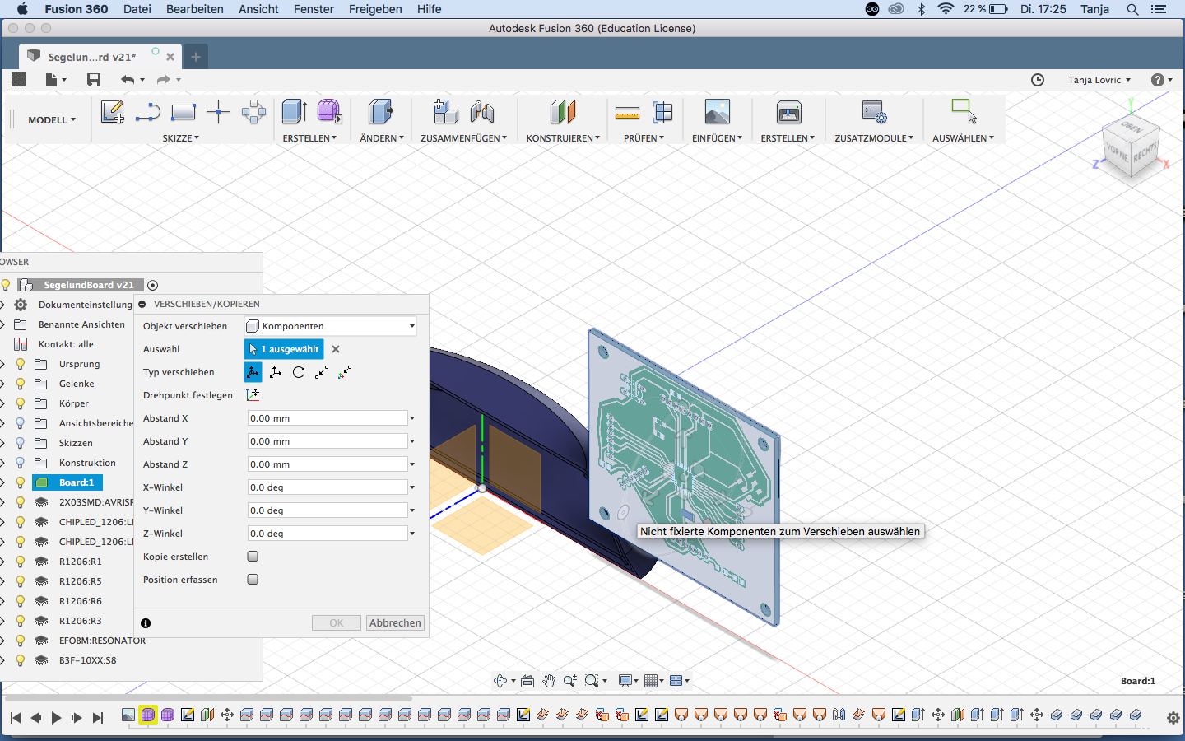
Task: Open the Fenster menu
Action: [x=314, y=9]
